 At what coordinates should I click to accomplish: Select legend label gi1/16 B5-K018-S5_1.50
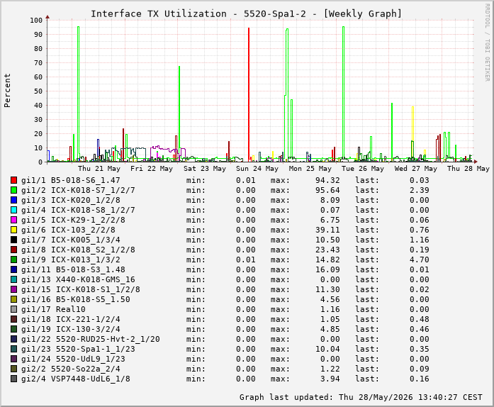[x=76, y=299]
